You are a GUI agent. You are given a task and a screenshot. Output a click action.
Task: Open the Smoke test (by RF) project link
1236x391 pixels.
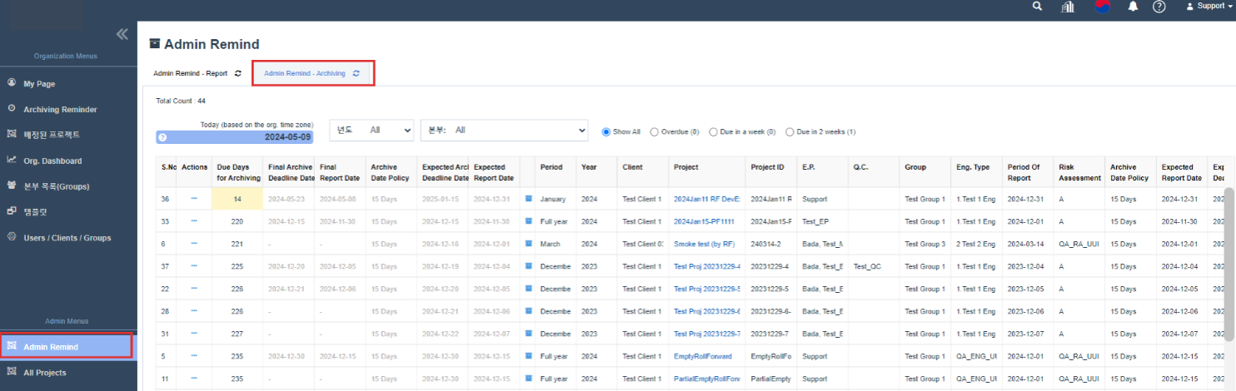704,245
